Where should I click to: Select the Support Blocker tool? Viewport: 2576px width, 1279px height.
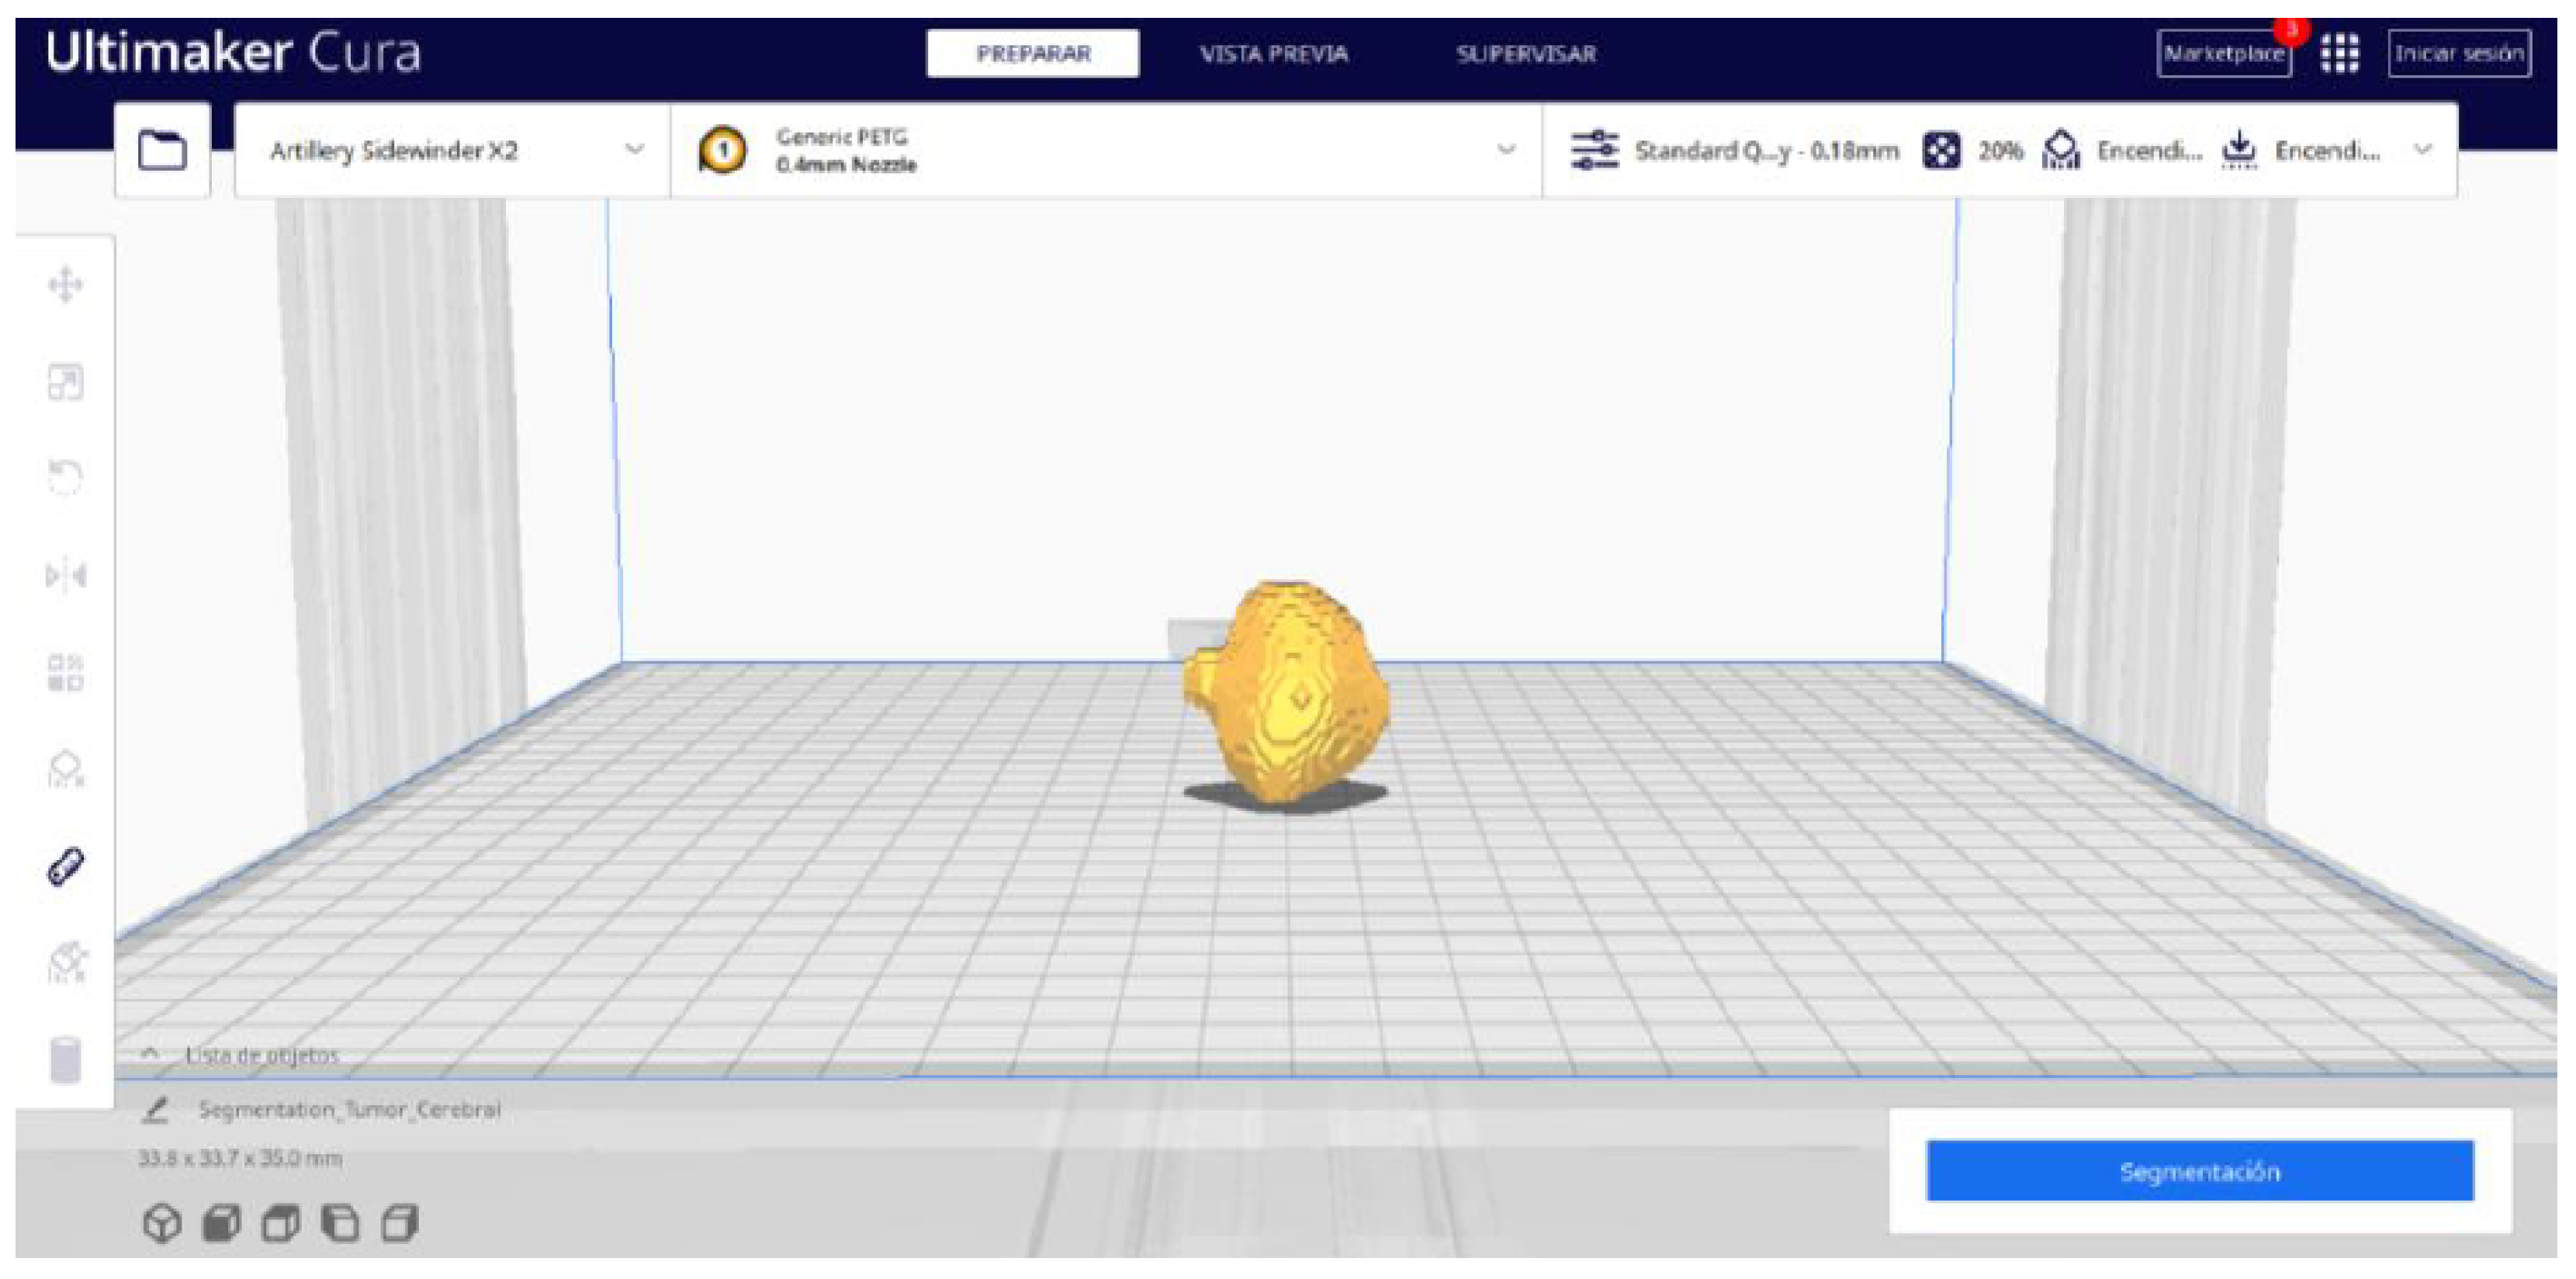pos(65,769)
